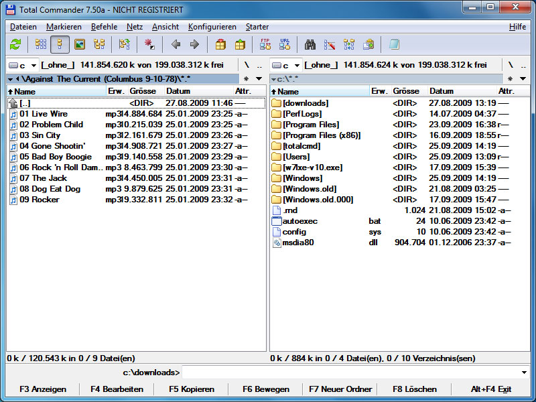Click the left panel root directory backslash button

[247, 65]
